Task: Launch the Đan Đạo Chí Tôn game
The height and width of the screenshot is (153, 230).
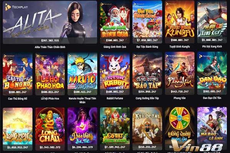Action: tap(212, 73)
